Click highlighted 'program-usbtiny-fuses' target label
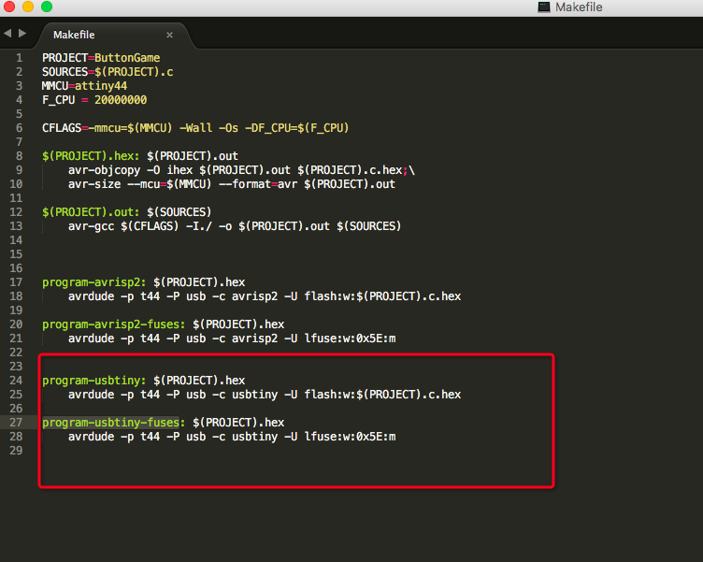Viewport: 703px width, 562px height. [x=110, y=423]
